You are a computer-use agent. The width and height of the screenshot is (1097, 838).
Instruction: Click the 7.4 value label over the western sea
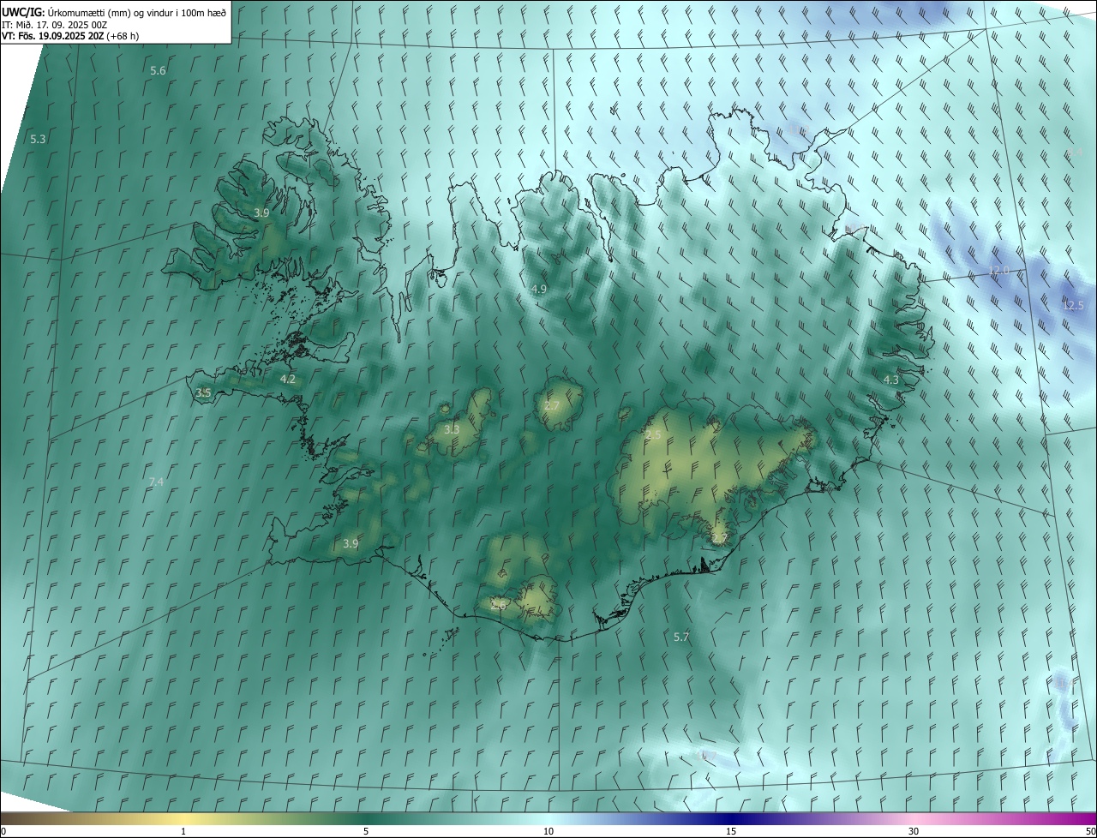tap(156, 482)
